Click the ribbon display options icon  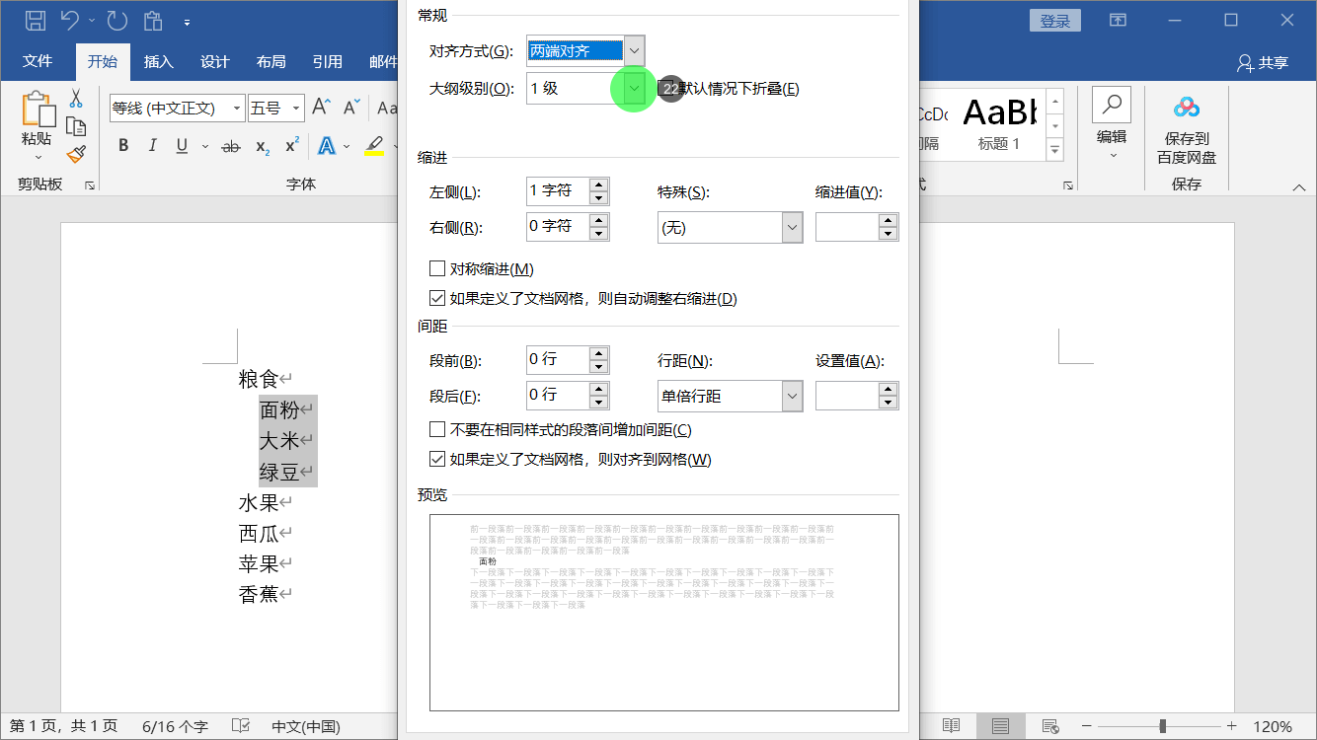click(1118, 20)
